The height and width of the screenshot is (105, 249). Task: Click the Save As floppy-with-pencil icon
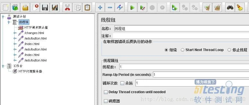click(55, 7)
